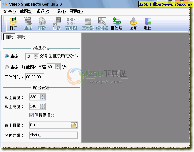
Task: Open a video file with 打开
Action: [13, 24]
